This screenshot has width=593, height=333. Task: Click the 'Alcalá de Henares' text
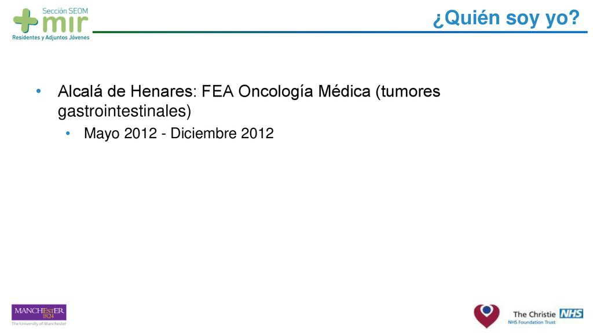tap(127, 91)
